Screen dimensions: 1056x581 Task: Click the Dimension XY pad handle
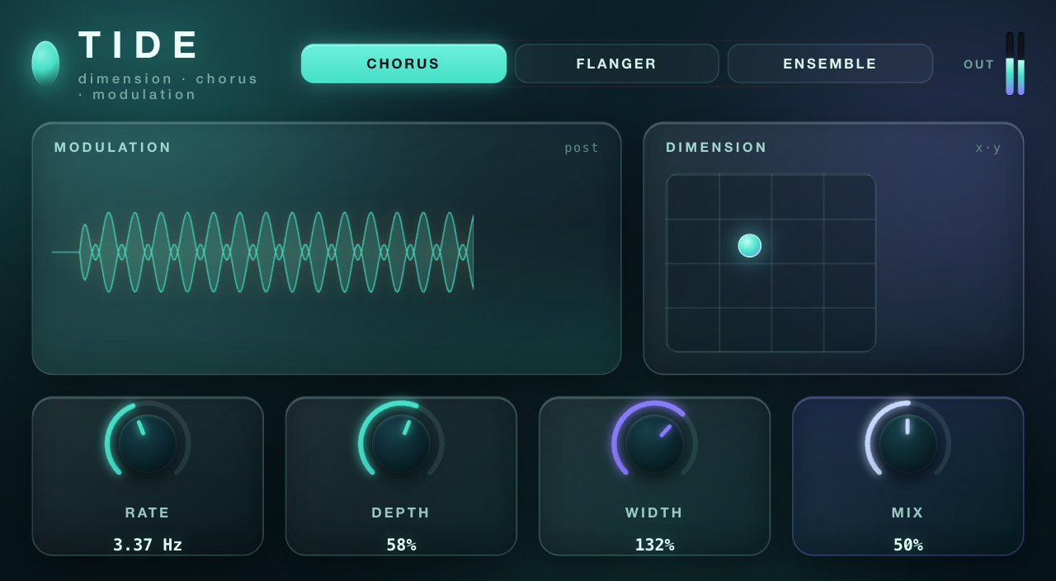pyautogui.click(x=750, y=245)
